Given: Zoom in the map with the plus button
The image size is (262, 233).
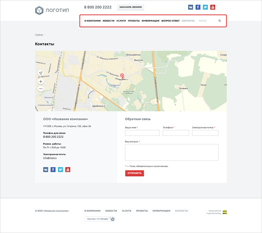Looking at the screenshot, I should pos(41,81).
